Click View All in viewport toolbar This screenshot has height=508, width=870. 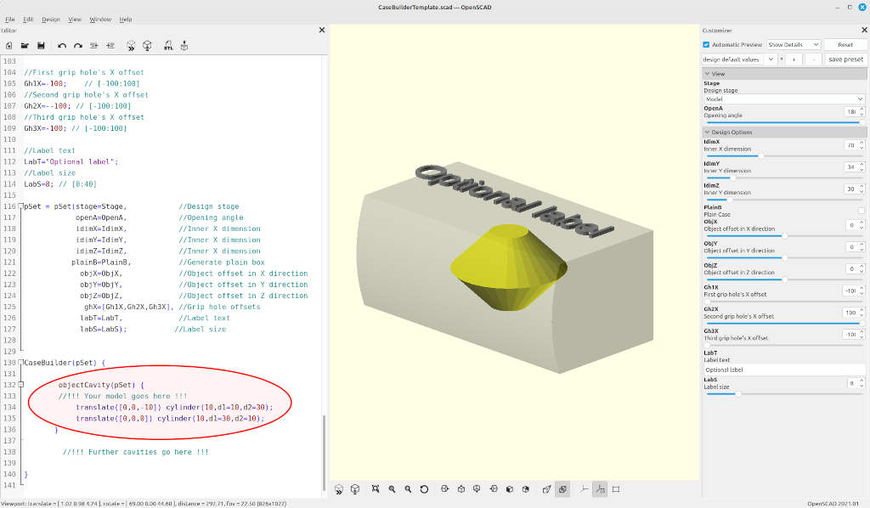coord(376,489)
